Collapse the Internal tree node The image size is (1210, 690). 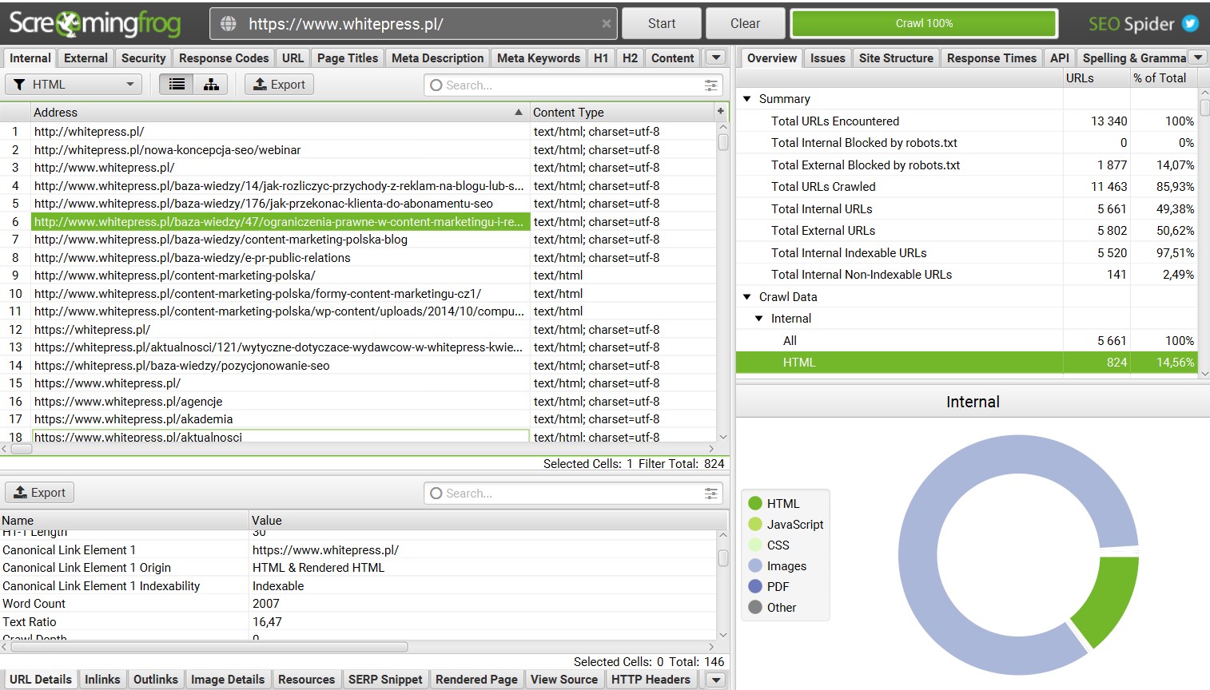pos(759,319)
